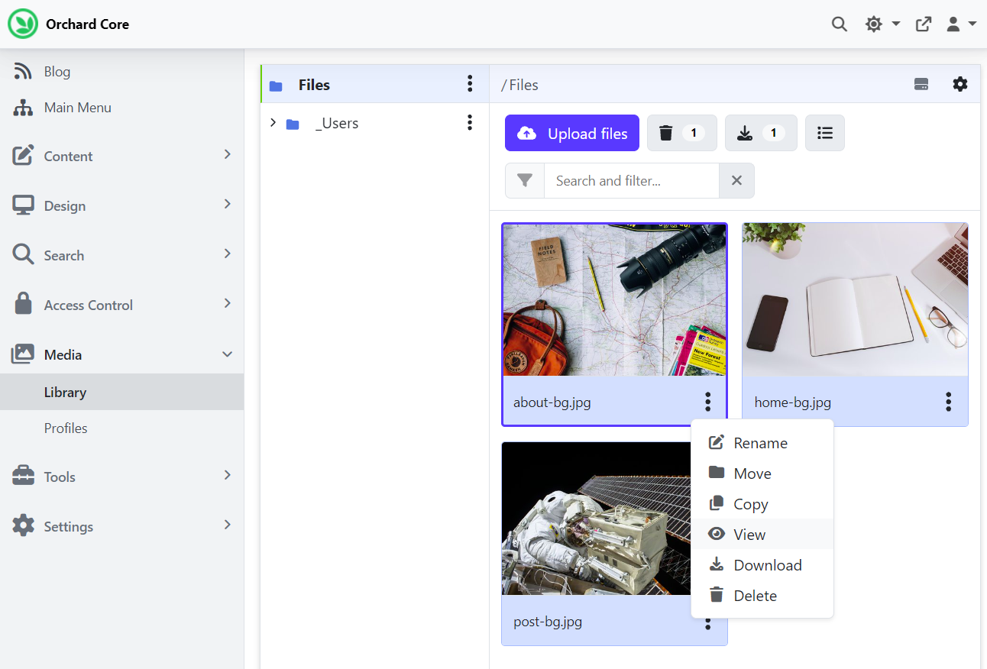Viewport: 987px width, 669px height.
Task: Select the post-bg.jpg astronaut thumbnail
Action: pyautogui.click(x=597, y=519)
